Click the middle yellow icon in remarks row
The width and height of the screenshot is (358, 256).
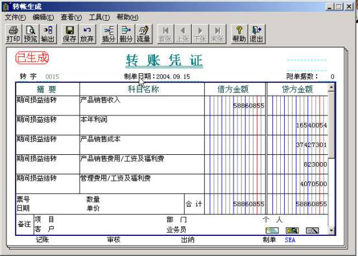(292, 231)
